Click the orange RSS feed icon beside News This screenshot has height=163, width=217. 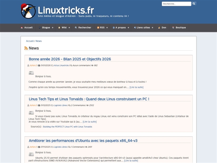point(26,48)
